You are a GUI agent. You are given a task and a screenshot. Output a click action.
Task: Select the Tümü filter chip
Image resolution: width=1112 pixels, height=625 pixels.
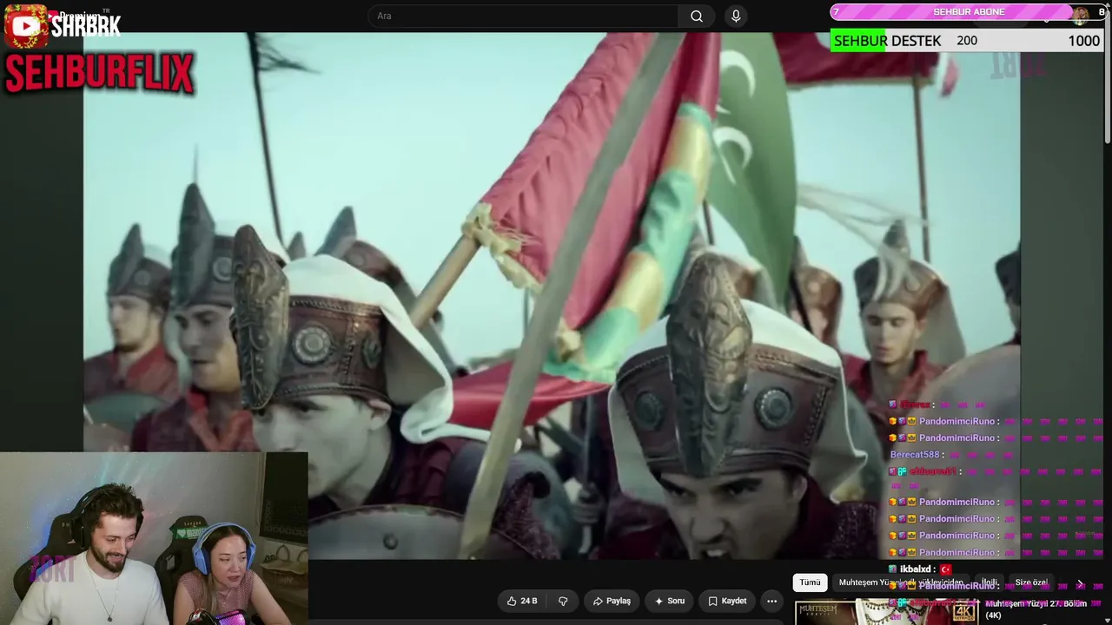pyautogui.click(x=810, y=582)
